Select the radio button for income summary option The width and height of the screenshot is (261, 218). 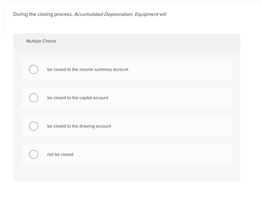(33, 69)
